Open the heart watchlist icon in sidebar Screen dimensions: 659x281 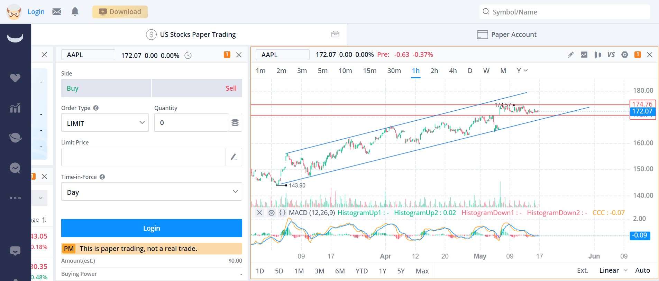click(x=15, y=78)
